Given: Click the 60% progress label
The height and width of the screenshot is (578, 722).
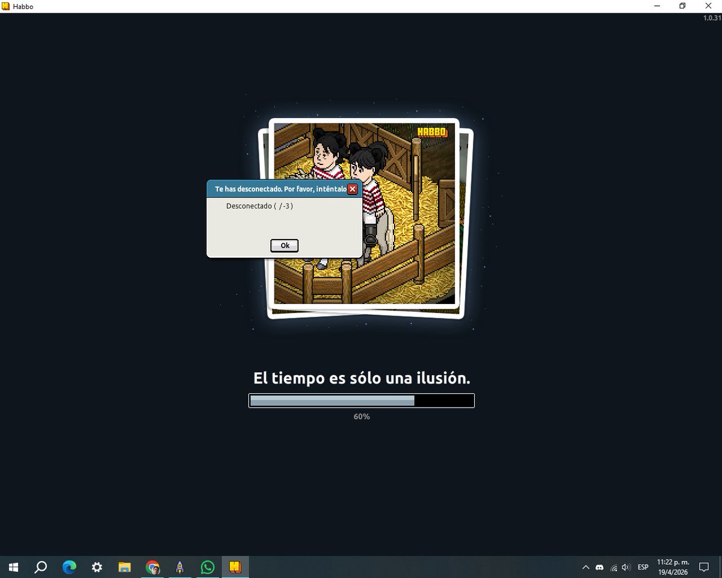Looking at the screenshot, I should 362,417.
